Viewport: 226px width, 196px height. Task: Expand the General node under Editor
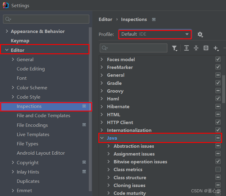pos(13,59)
